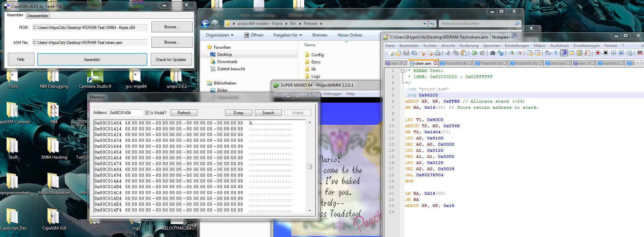Switch to the Project64.cfg tab
Image resolution: width=644 pixels, height=237 pixels.
click(x=526, y=63)
